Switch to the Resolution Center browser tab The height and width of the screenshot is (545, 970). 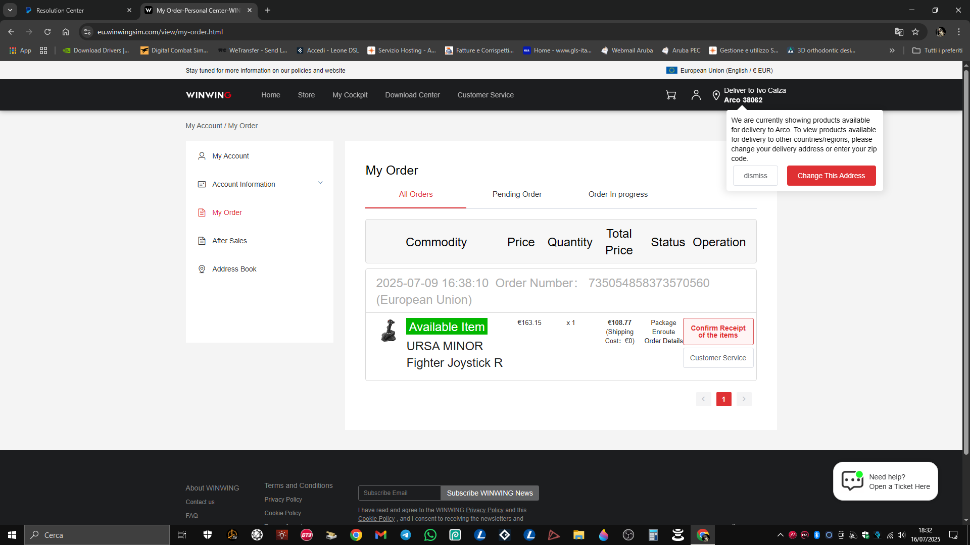point(78,10)
